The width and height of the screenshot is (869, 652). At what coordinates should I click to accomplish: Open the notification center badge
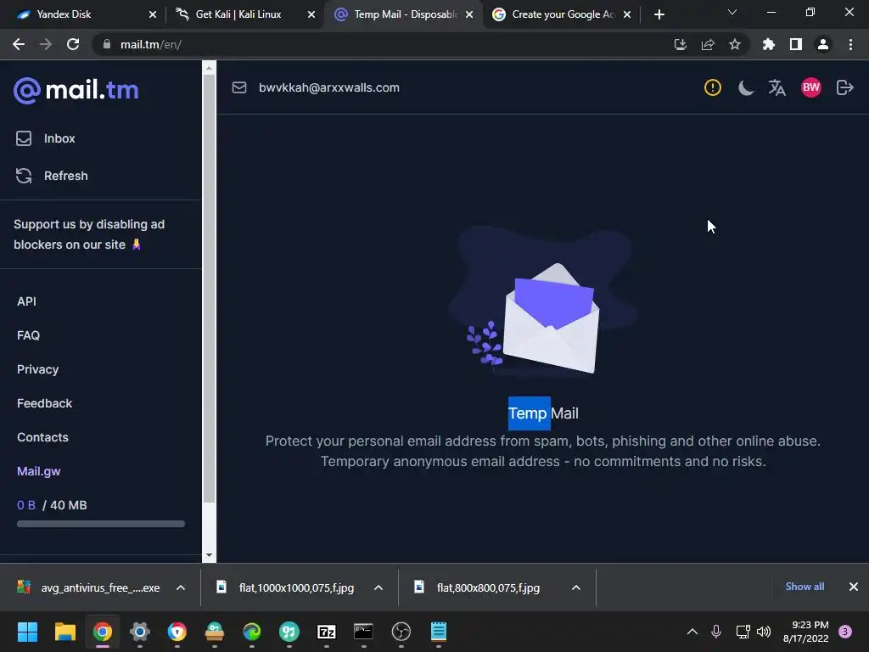coord(845,632)
